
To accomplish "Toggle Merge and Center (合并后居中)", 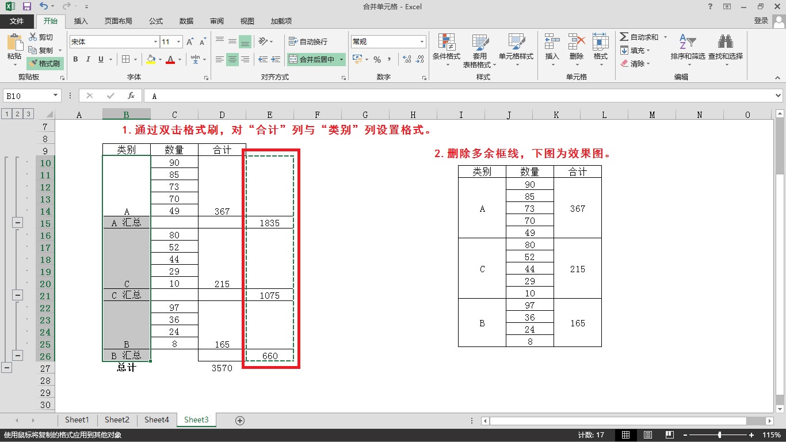I will coord(311,59).
